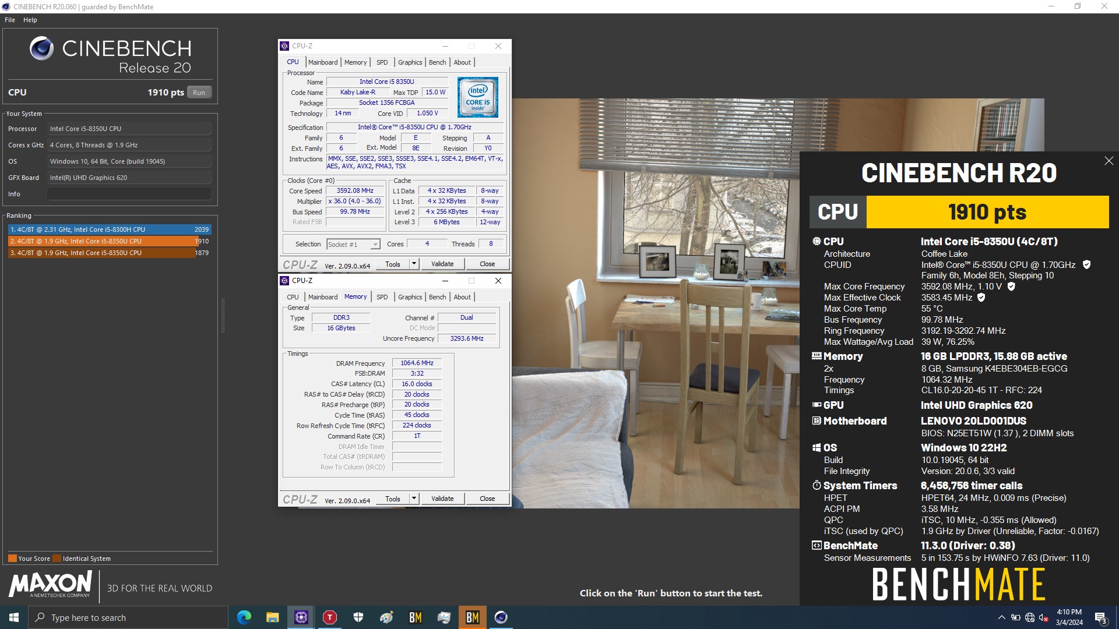Open the first BenchMate taskbar icon
Screen dimensions: 1119x629
pos(415,617)
